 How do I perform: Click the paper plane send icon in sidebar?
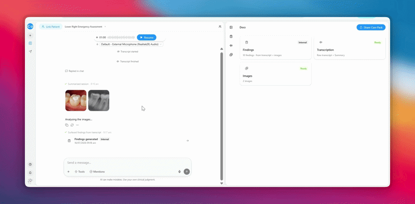30,51
